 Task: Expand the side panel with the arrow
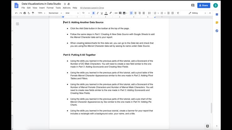(x=217, y=126)
